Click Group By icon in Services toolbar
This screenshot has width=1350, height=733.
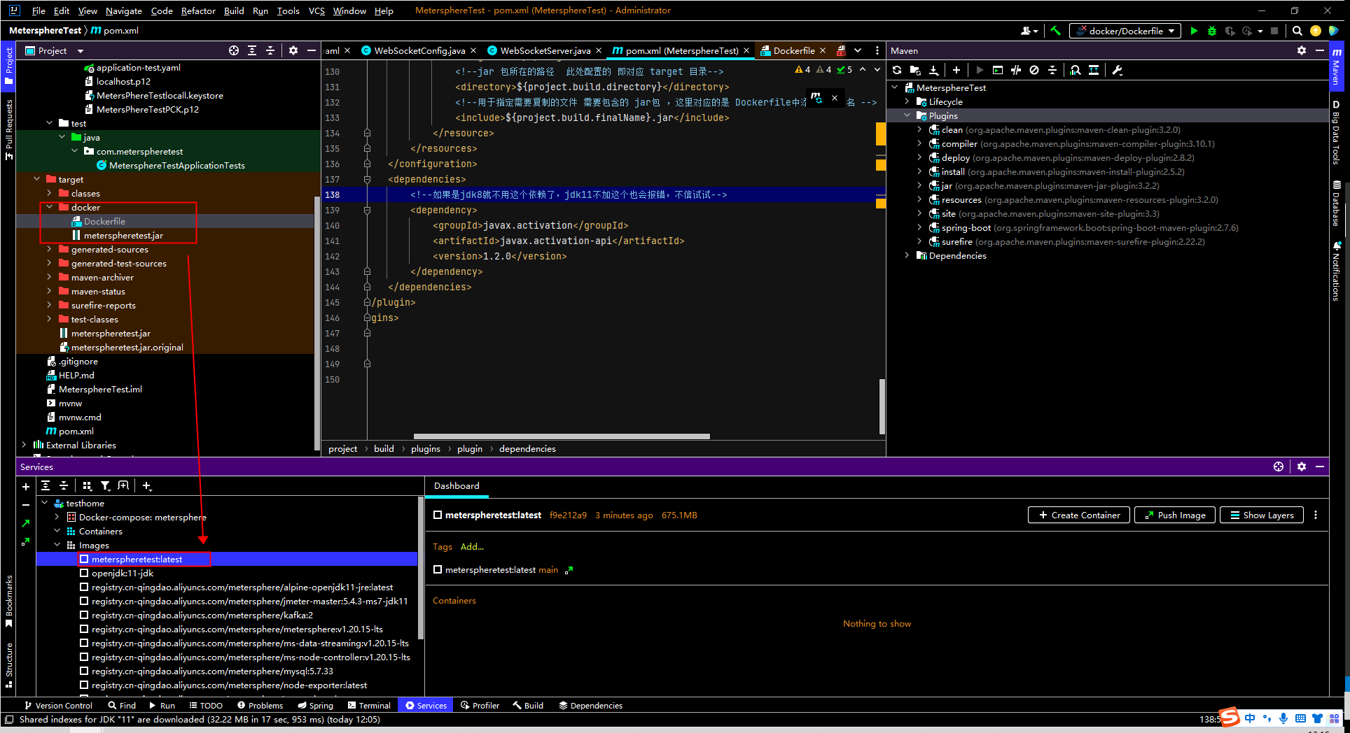click(x=87, y=485)
